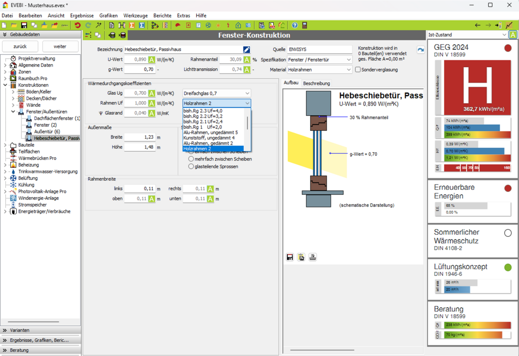Select 'mehrfach zwischen Scheiben' radio option

tap(191, 159)
